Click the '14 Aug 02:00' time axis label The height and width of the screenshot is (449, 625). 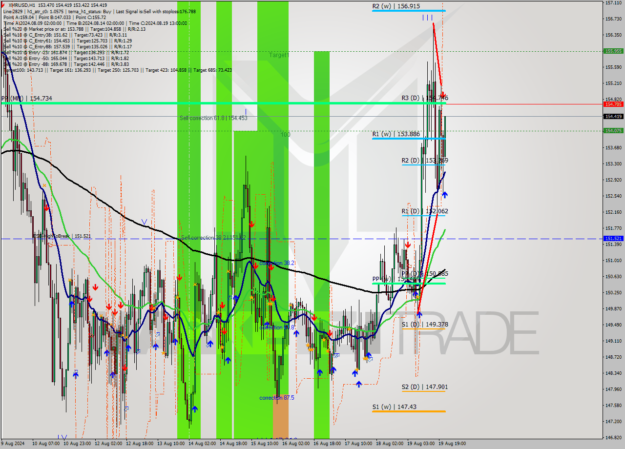(x=203, y=444)
